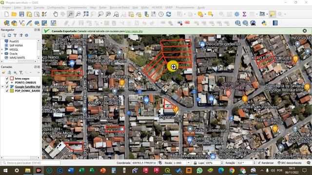The width and height of the screenshot is (312, 175).
Task: Open layer styling panel in Camadas
Action: click(x=3, y=72)
